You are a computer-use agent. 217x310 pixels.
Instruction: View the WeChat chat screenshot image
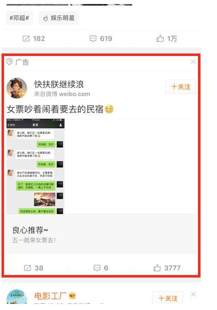point(35,166)
